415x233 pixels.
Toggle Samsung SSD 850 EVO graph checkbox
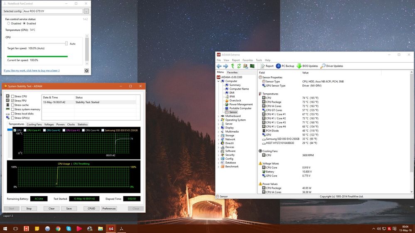(103, 130)
